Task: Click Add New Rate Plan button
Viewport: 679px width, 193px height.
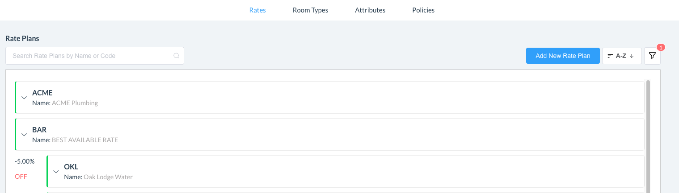Action: pyautogui.click(x=563, y=56)
